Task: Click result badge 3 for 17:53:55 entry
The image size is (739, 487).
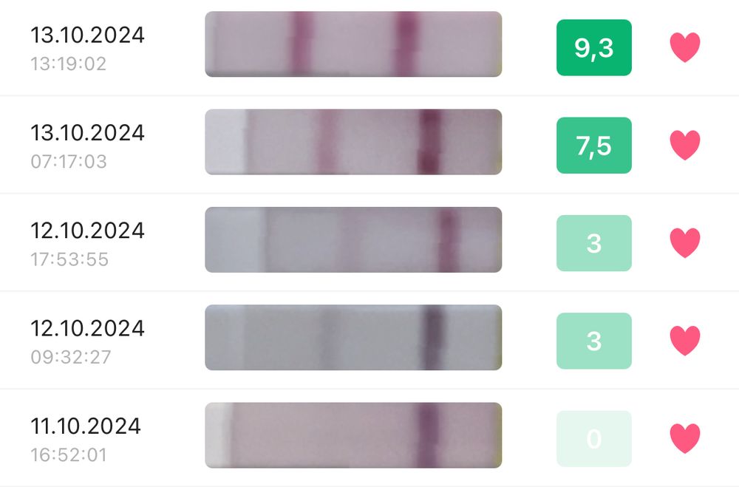Action: [594, 243]
